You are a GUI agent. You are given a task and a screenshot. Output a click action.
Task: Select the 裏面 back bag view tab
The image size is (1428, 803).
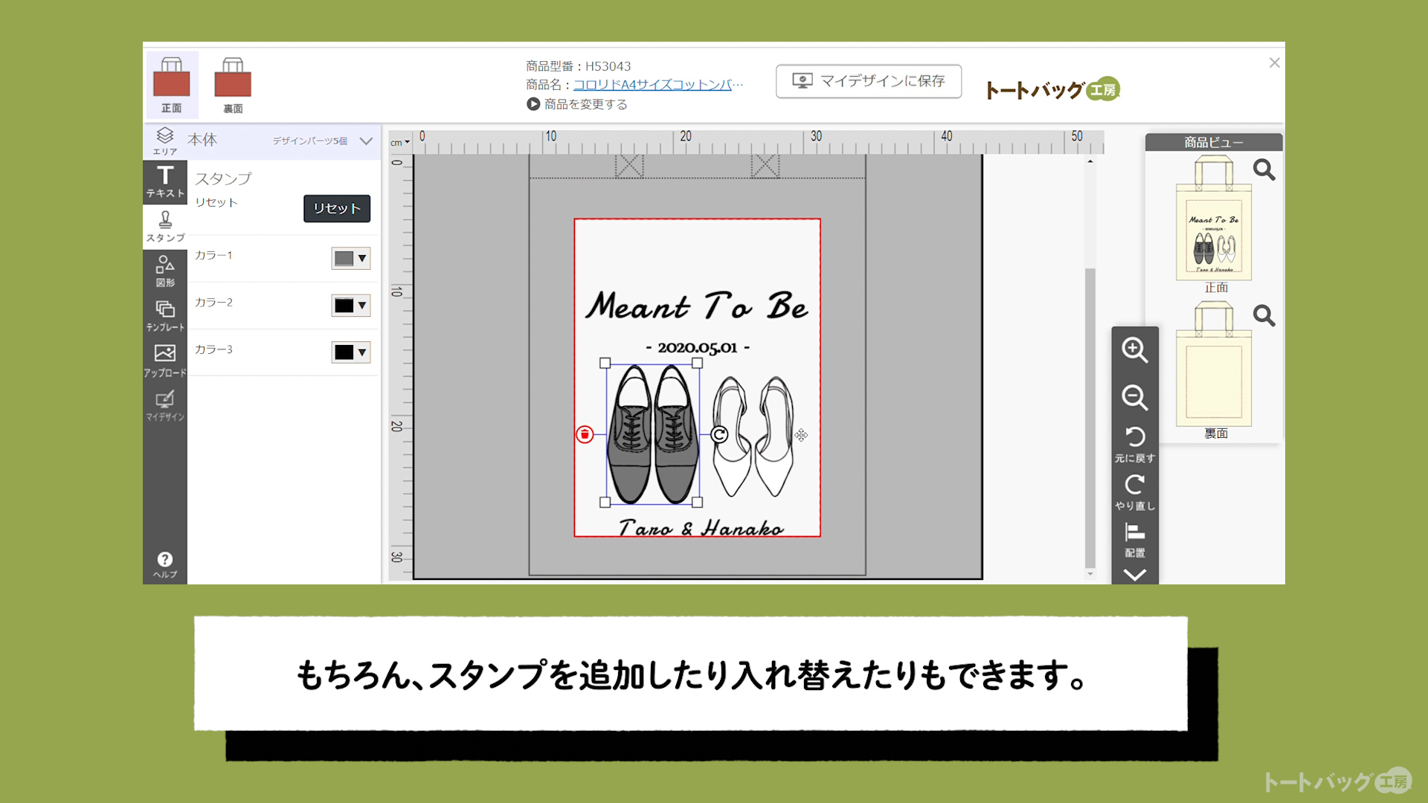click(233, 85)
